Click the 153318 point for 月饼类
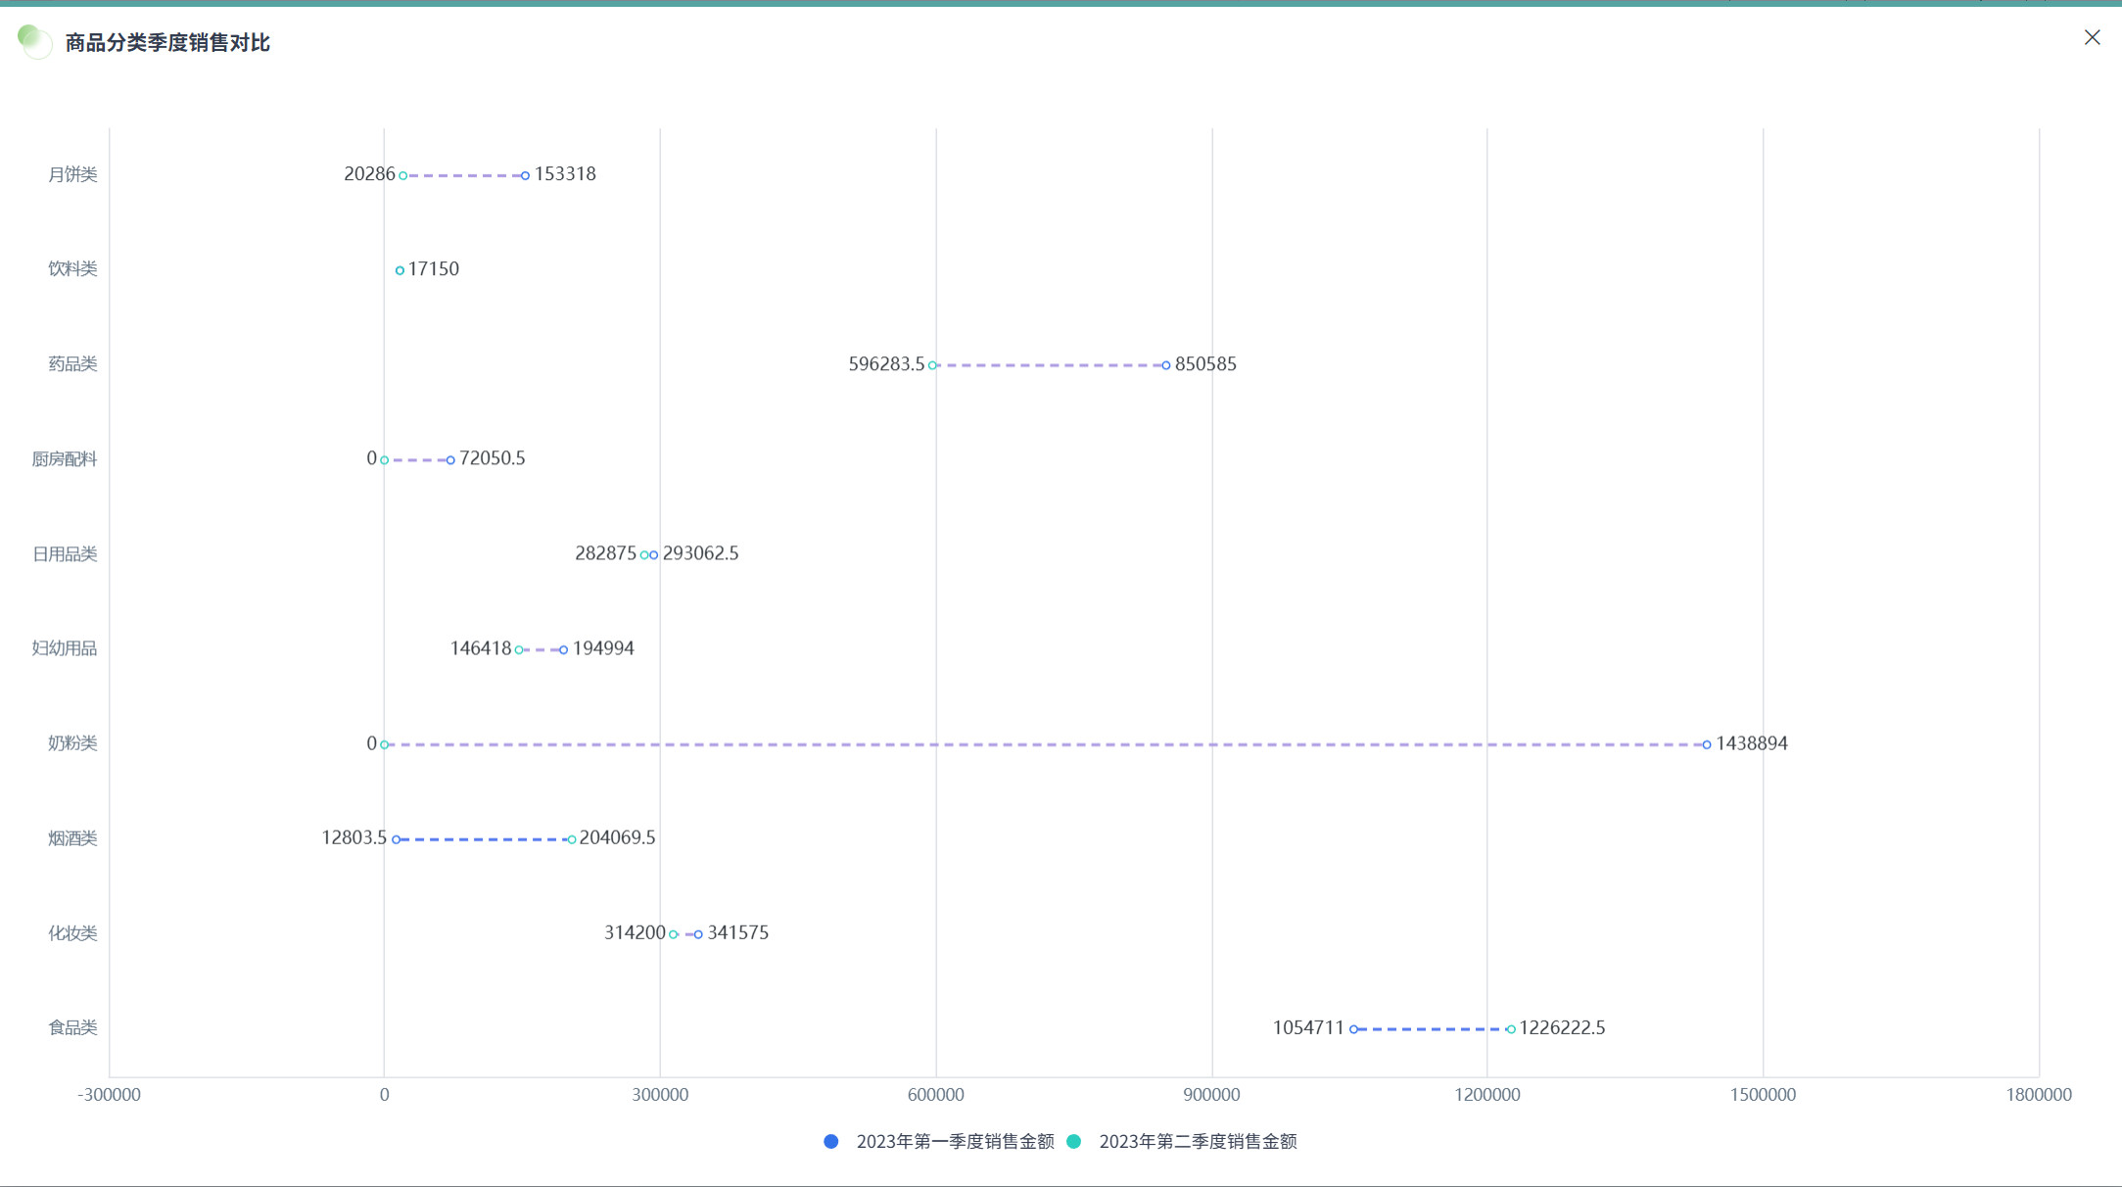2122x1187 pixels. click(525, 175)
